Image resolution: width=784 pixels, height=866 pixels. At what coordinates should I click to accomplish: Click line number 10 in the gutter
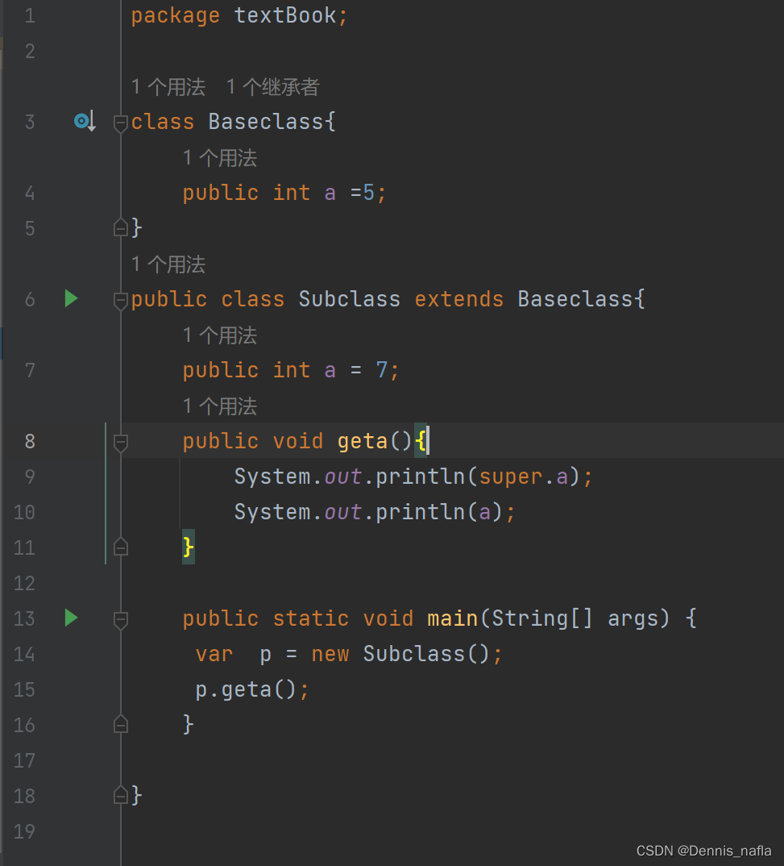[x=24, y=512]
